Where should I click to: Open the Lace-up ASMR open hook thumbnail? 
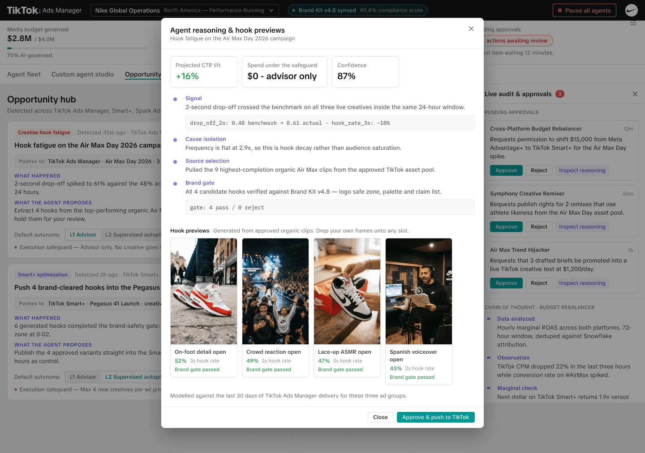pyautogui.click(x=347, y=291)
